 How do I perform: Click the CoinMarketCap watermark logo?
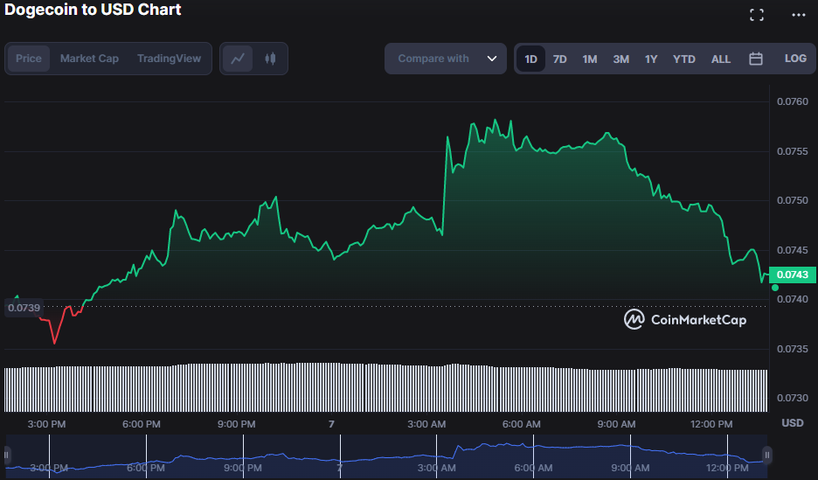pyautogui.click(x=685, y=320)
